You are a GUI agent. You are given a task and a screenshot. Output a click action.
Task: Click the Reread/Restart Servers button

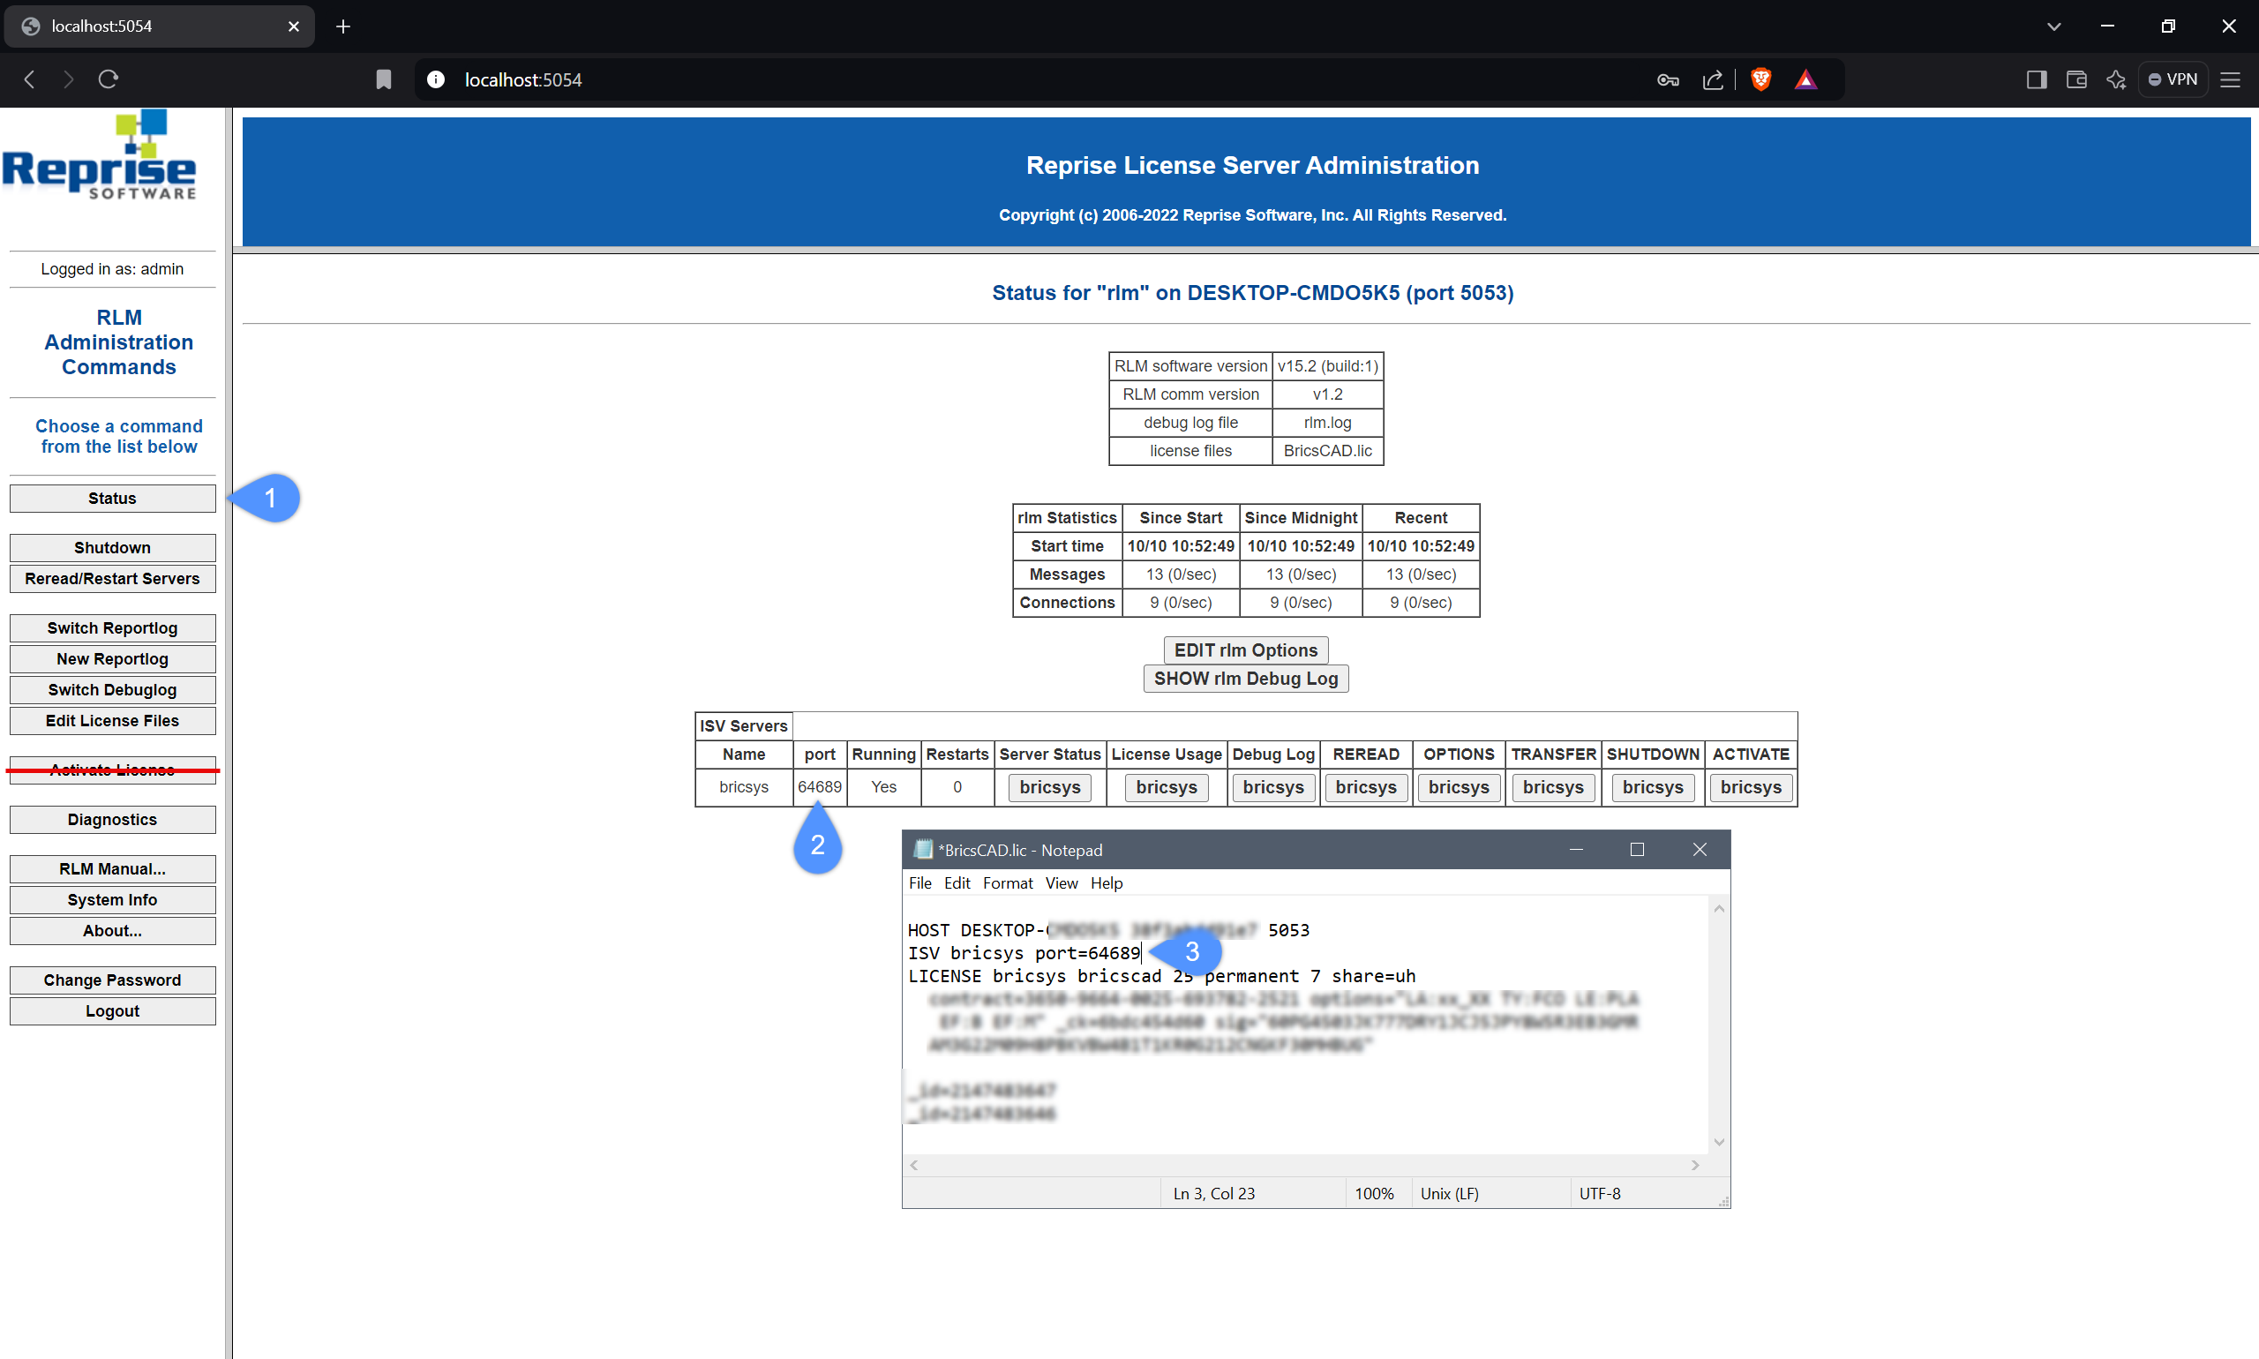click(x=113, y=579)
